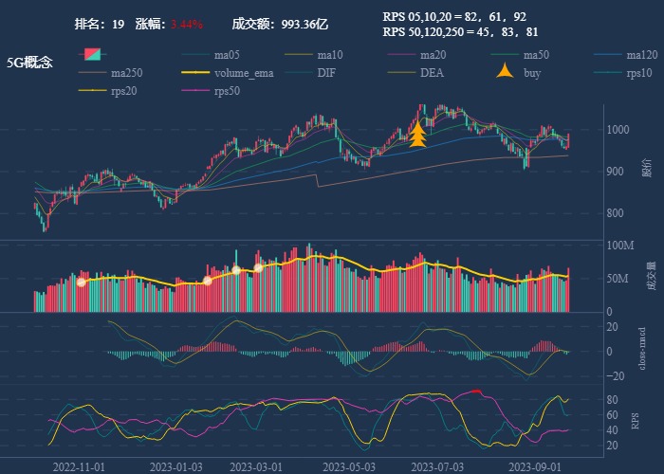Screen dimensions: 664x474
Task: Click the magenta rps50 legend line icon
Action: click(x=195, y=91)
